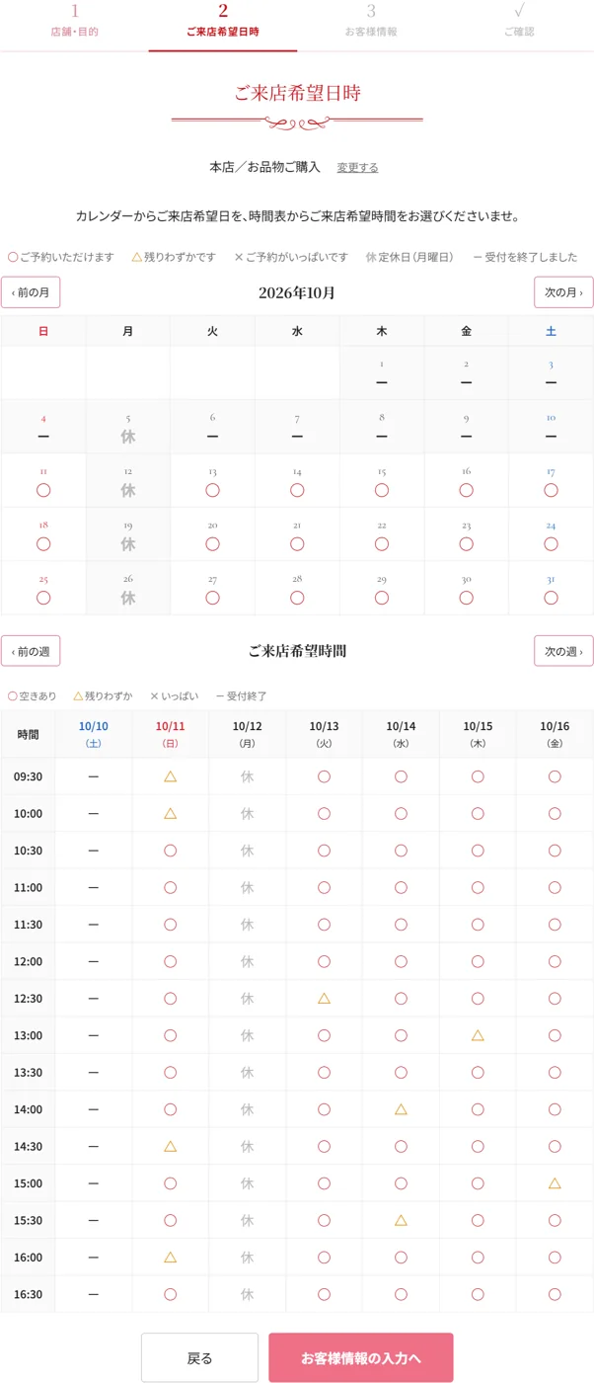Select October 24 circle in calendar
The height and width of the screenshot is (1383, 594).
(x=551, y=544)
